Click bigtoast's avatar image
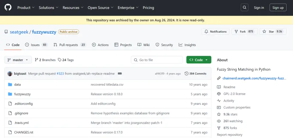Image resolution: width=293 pixels, height=138 pixels. click(x=10, y=74)
